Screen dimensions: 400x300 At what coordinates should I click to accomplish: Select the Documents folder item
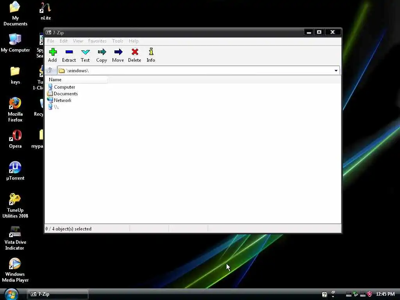(62, 94)
